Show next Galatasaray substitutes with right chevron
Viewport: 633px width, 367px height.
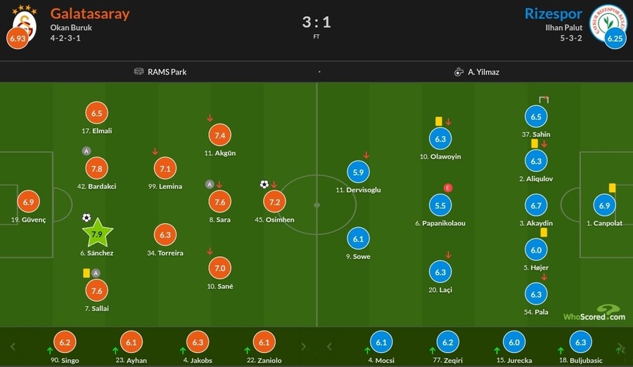click(x=304, y=347)
